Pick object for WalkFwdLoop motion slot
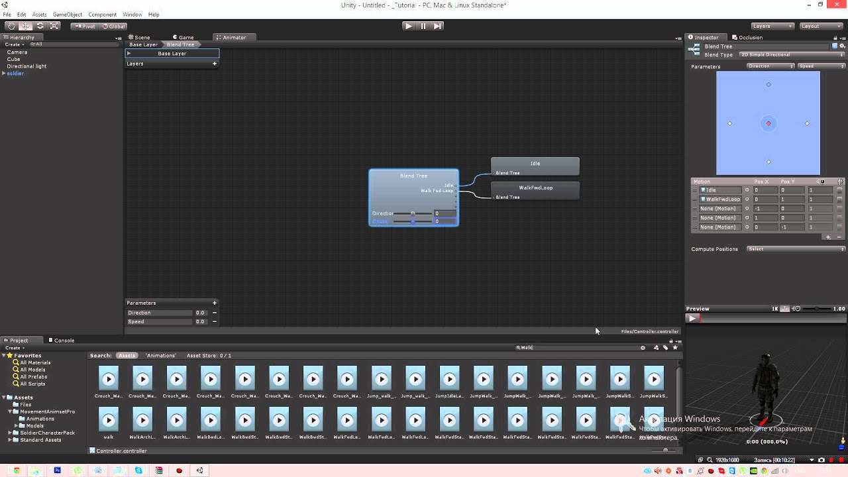 [x=747, y=199]
